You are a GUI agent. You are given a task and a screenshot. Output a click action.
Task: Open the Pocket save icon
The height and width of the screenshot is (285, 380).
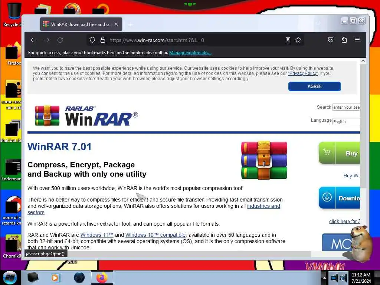tap(331, 40)
